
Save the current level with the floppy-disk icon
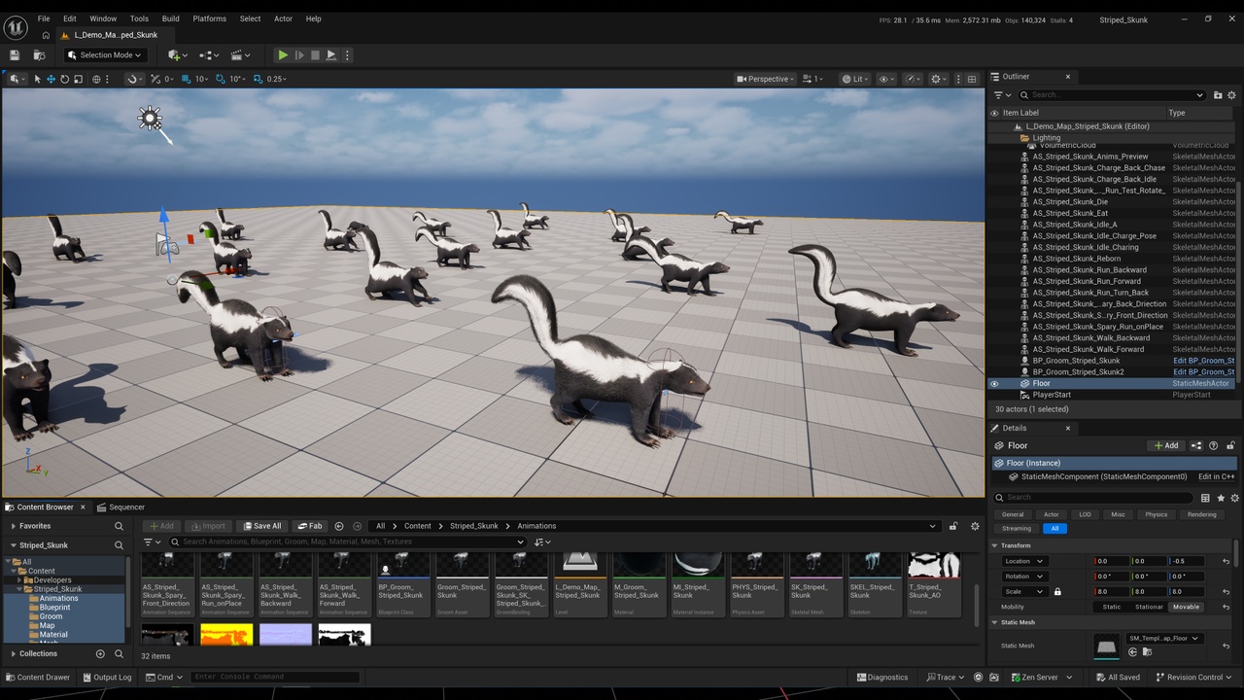point(14,55)
